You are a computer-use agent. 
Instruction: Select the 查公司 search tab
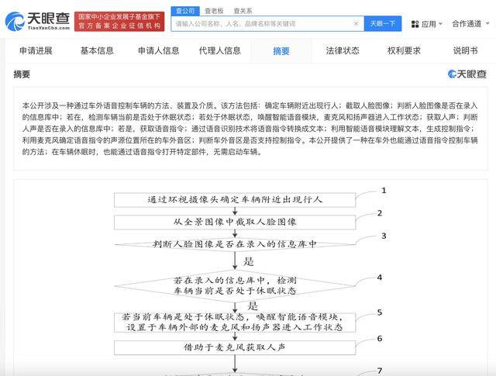185,11
